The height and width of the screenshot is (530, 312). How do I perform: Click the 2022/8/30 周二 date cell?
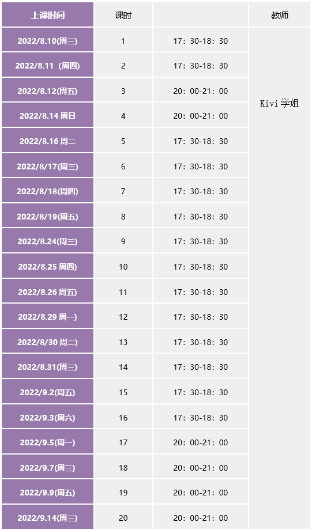(x=47, y=342)
